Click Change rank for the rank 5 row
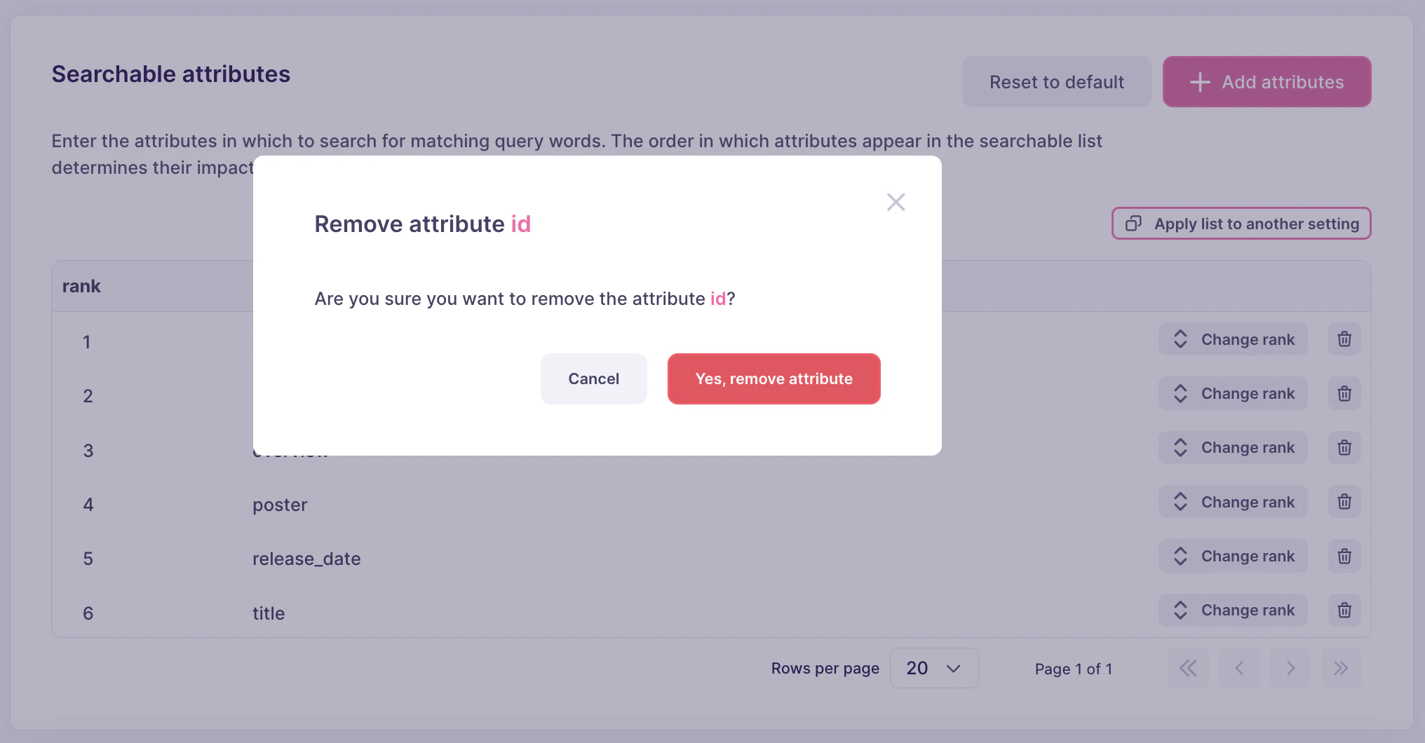The width and height of the screenshot is (1425, 743). tap(1233, 556)
